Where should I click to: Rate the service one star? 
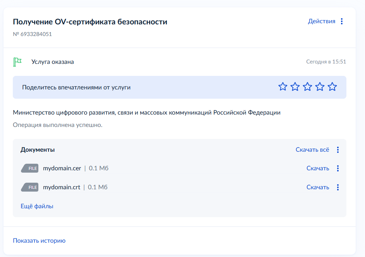[x=283, y=87]
